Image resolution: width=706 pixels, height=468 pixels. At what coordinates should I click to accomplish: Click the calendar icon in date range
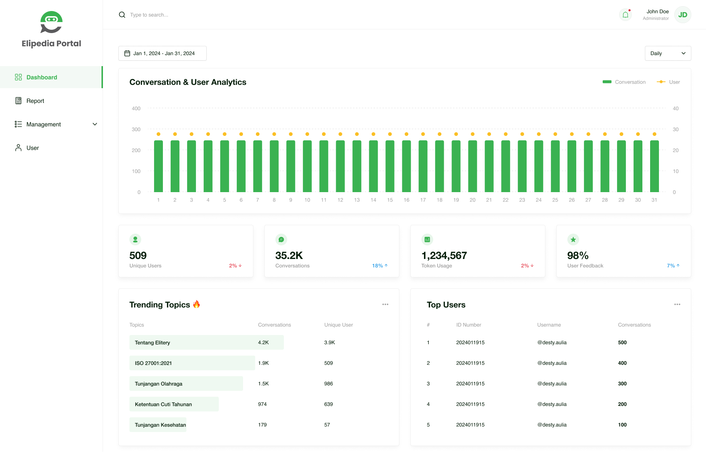point(127,53)
